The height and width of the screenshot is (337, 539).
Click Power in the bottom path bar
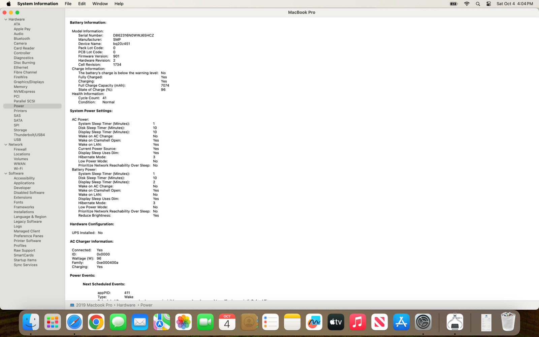click(x=146, y=305)
